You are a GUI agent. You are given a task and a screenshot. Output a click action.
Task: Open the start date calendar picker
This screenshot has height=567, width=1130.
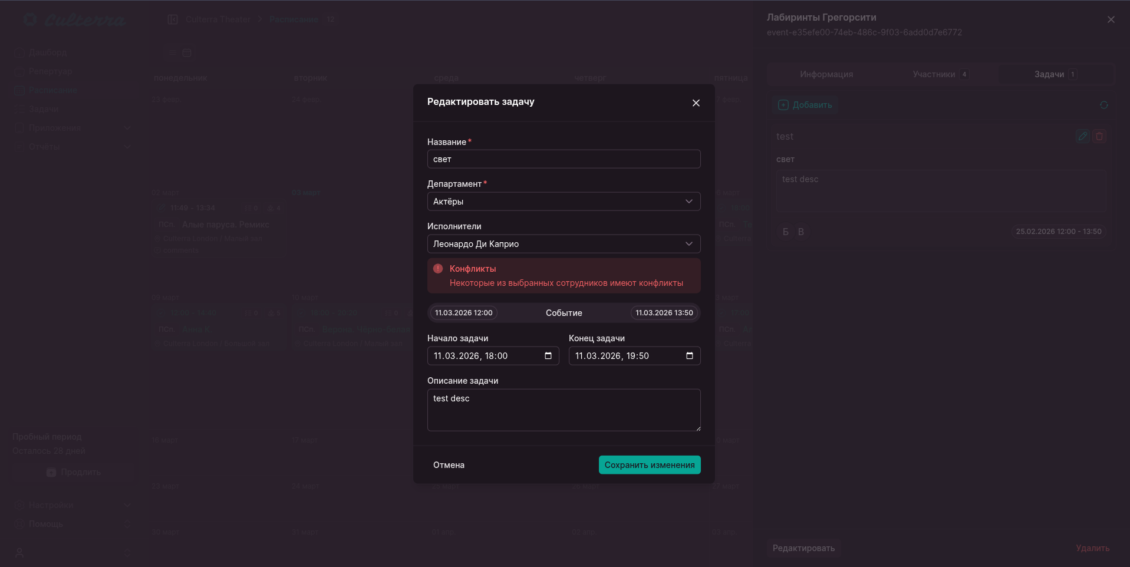point(548,356)
